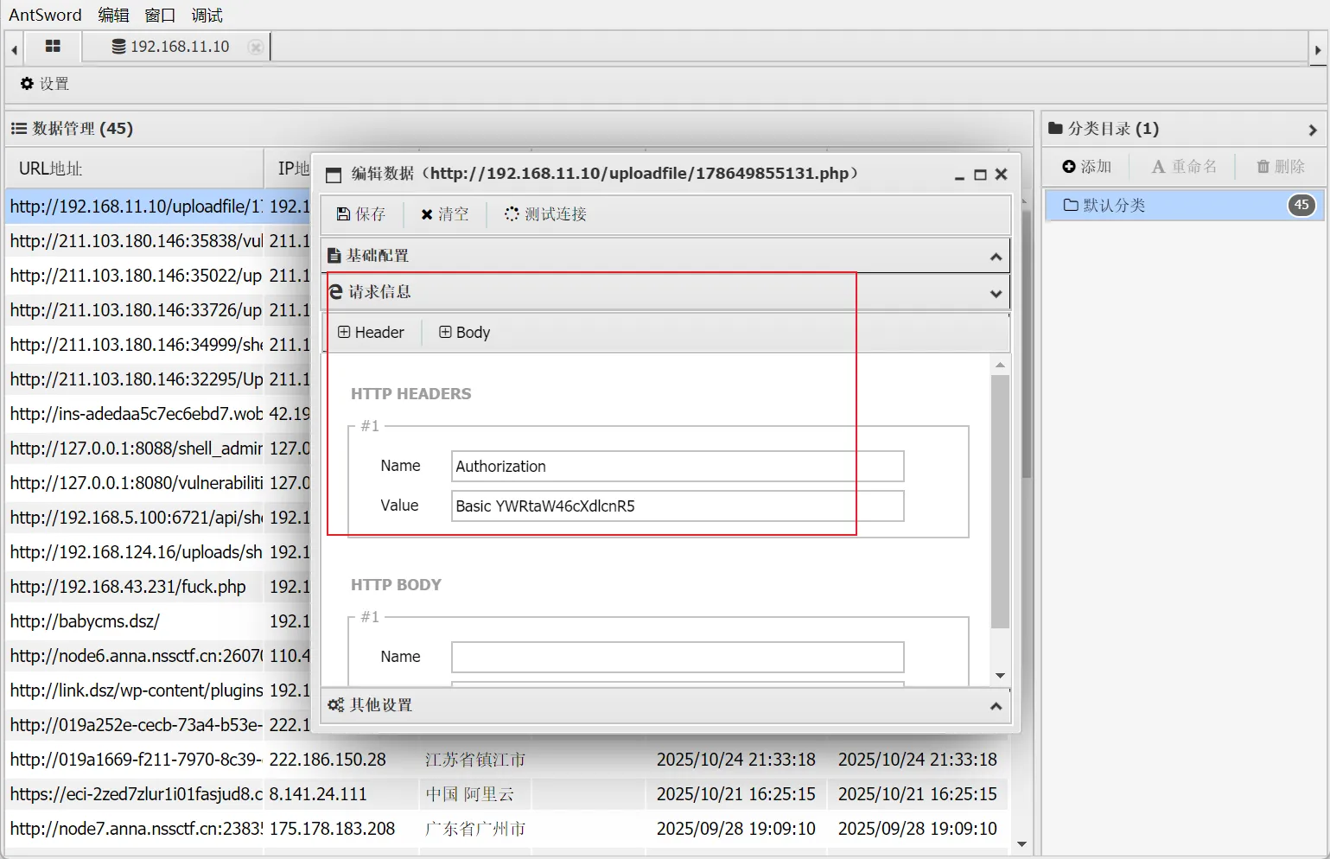
Task: Close the 192.168.11.10 tab
Action: click(255, 47)
